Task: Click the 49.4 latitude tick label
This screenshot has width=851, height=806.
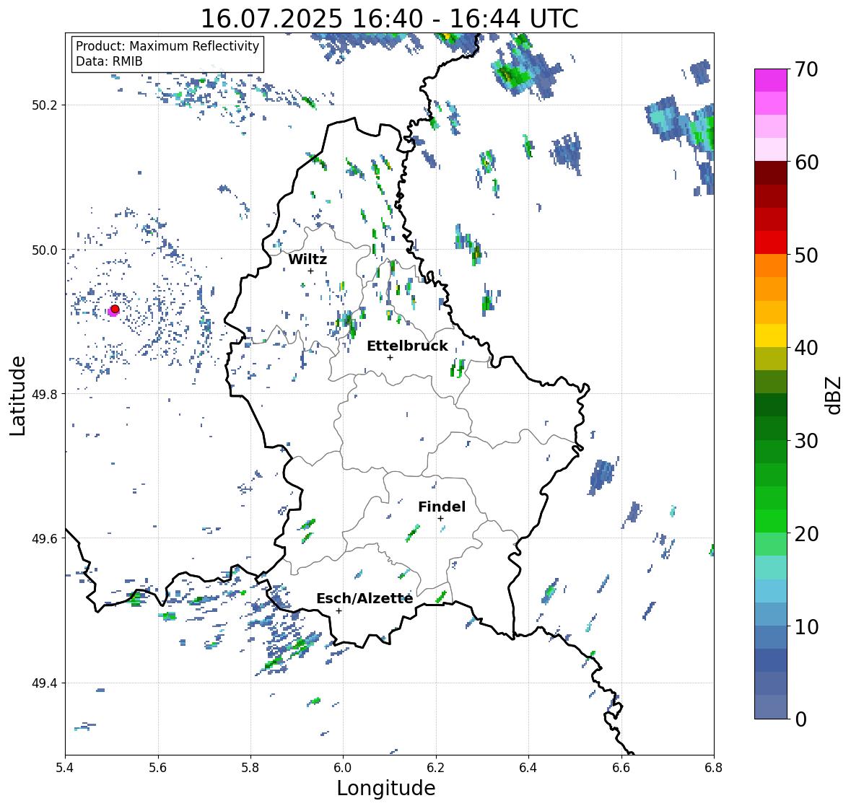Action: pos(44,683)
